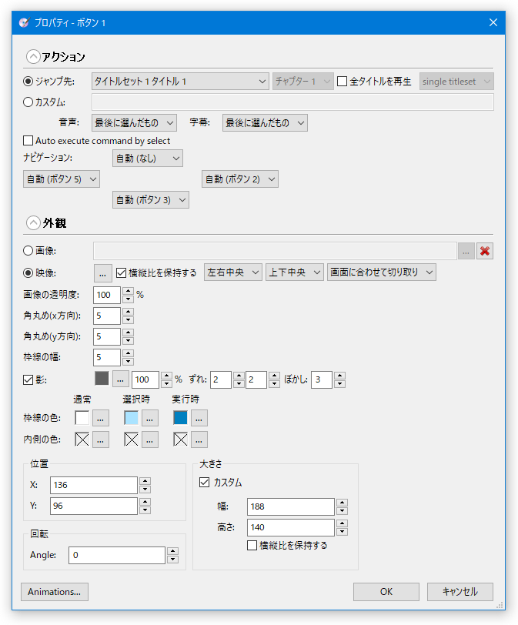Click the X position field showing 136
Screen dimensions: 518x625
(94, 485)
